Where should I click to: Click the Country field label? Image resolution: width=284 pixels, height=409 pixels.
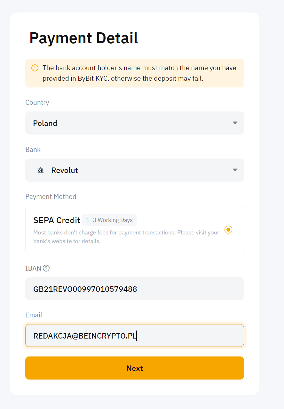pyautogui.click(x=37, y=102)
